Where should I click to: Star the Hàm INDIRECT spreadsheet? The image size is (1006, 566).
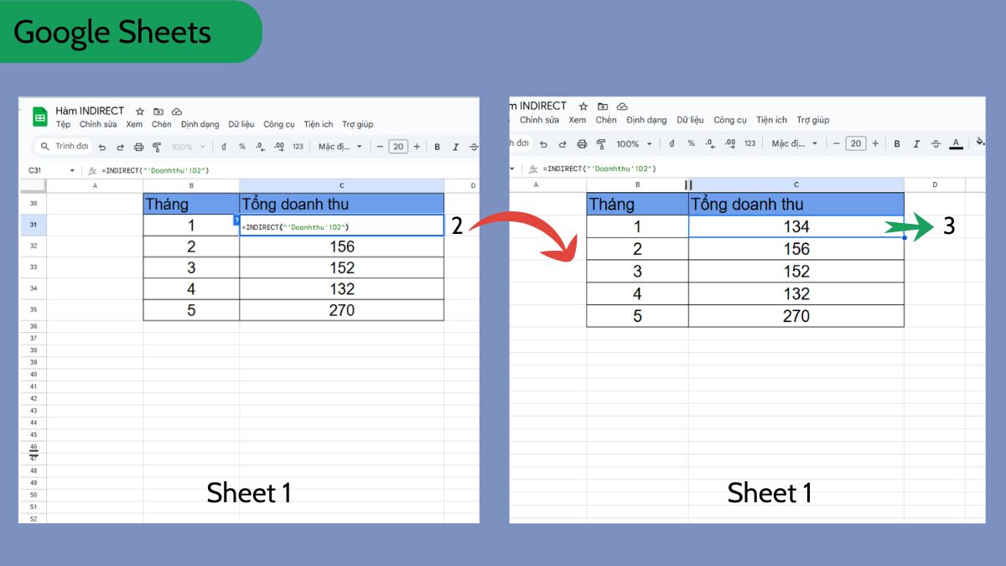(x=139, y=111)
